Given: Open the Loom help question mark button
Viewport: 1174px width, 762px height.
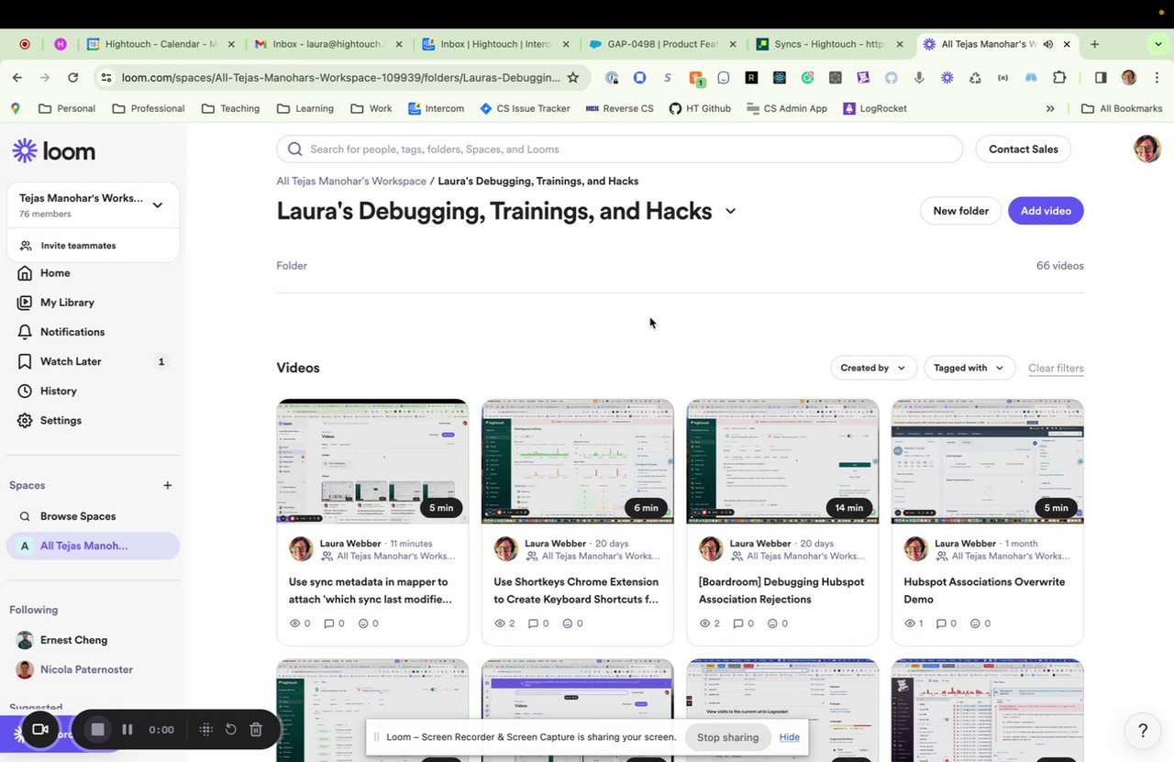Looking at the screenshot, I should click(1143, 731).
